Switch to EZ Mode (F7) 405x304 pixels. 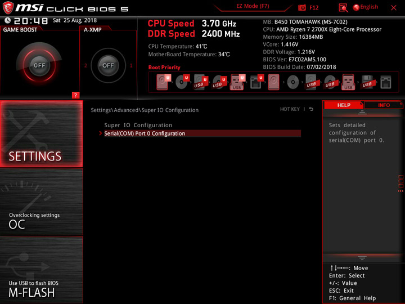253,6
